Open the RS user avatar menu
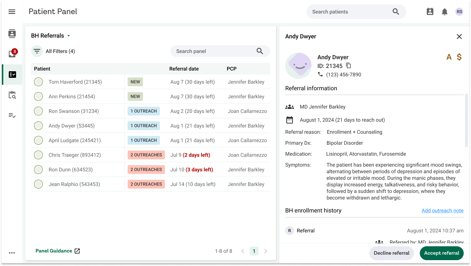The height and width of the screenshot is (266, 471). (x=459, y=12)
